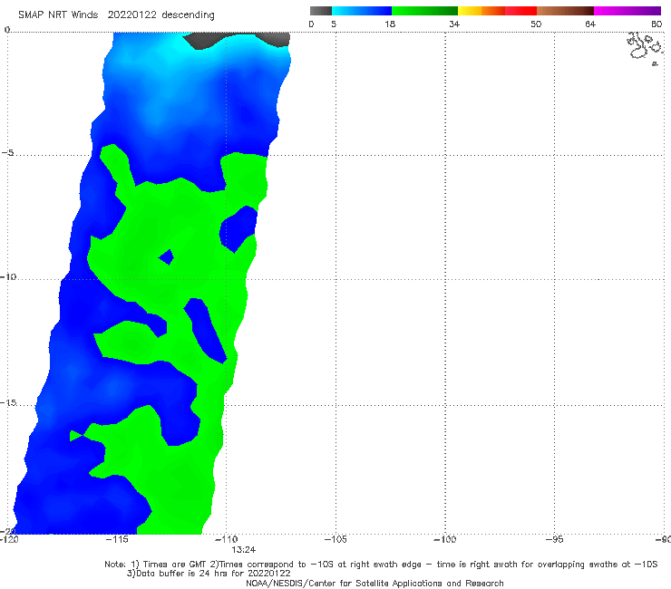This screenshot has height=589, width=671.
Task: Click the longitude label -95
Action: click(x=554, y=539)
